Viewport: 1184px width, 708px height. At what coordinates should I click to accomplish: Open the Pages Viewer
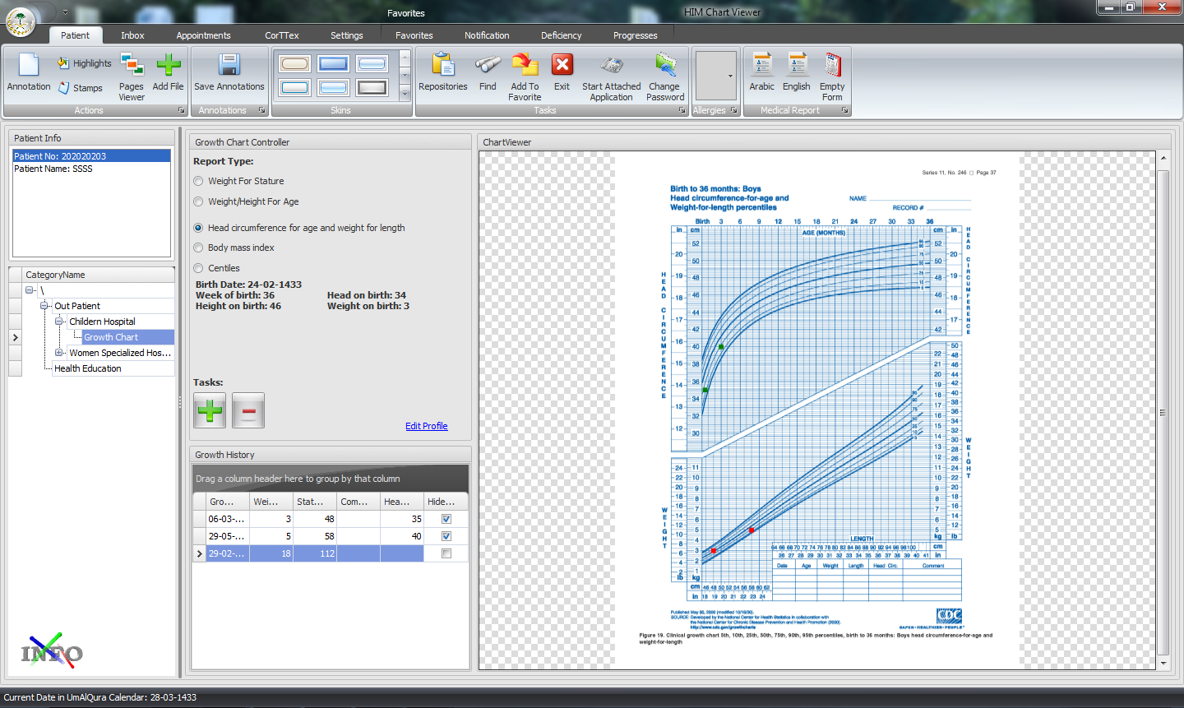132,67
